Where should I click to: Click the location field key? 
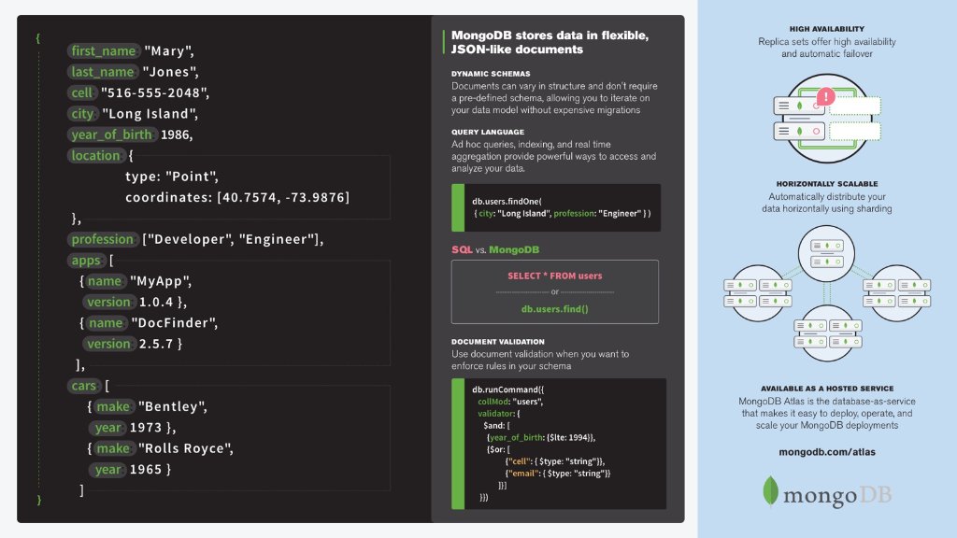click(96, 156)
